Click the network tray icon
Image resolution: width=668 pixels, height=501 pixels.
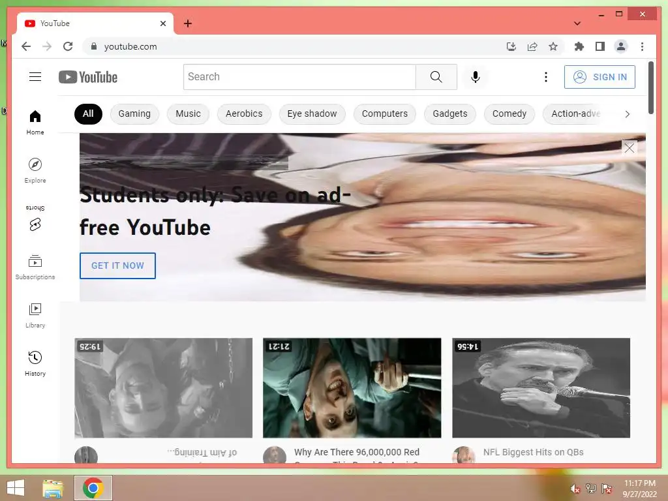point(590,489)
